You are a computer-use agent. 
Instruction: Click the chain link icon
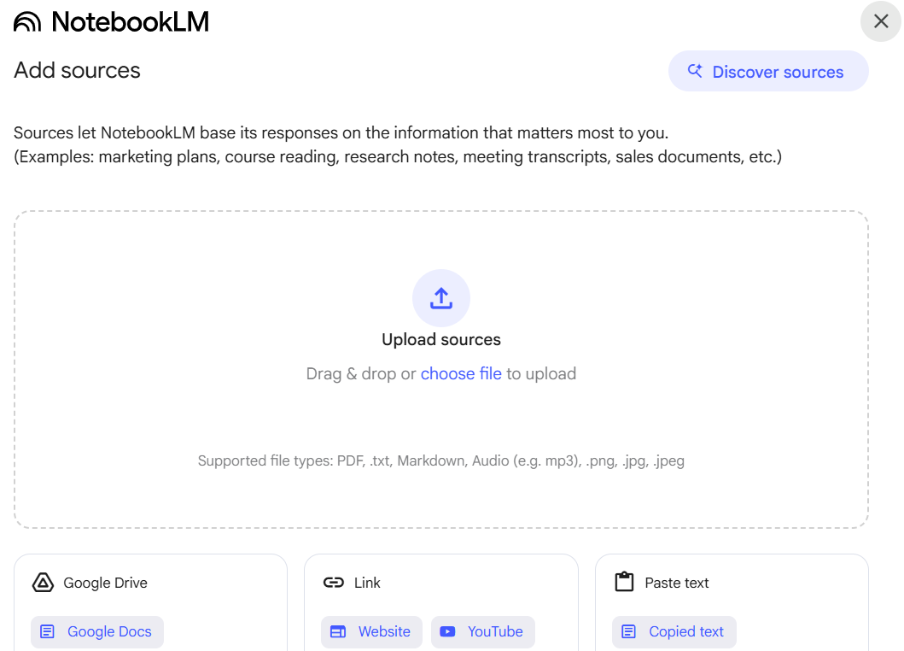[x=333, y=583]
